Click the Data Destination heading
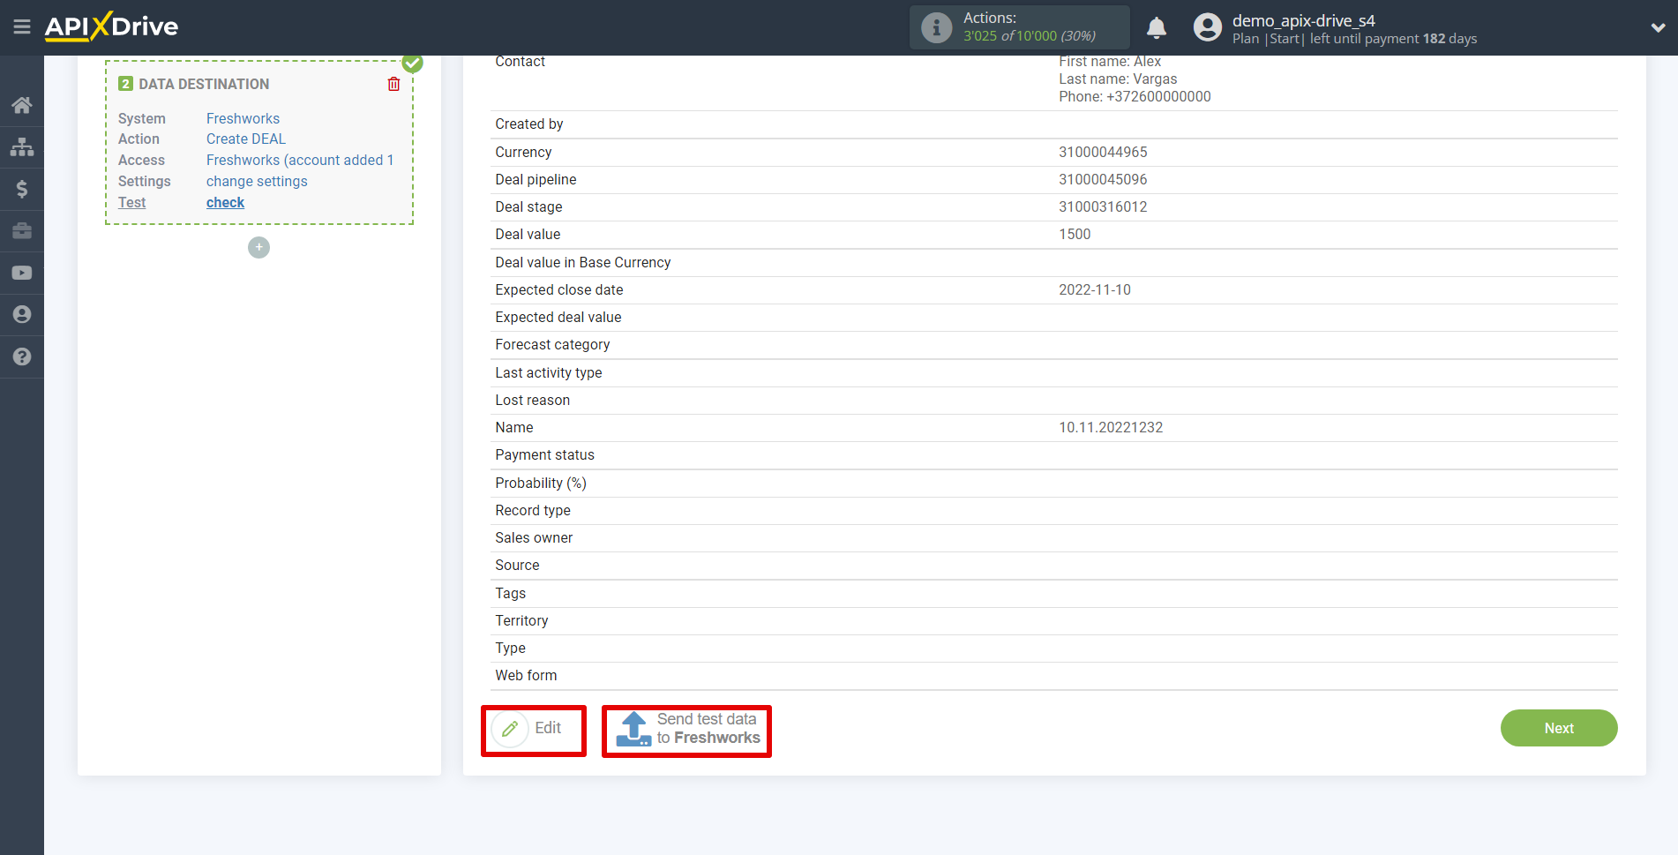This screenshot has height=855, width=1678. pos(204,84)
